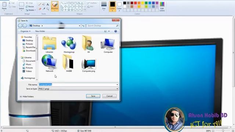
Task: Expand the Desktop address bar dropdown
Action: (x=79, y=26)
